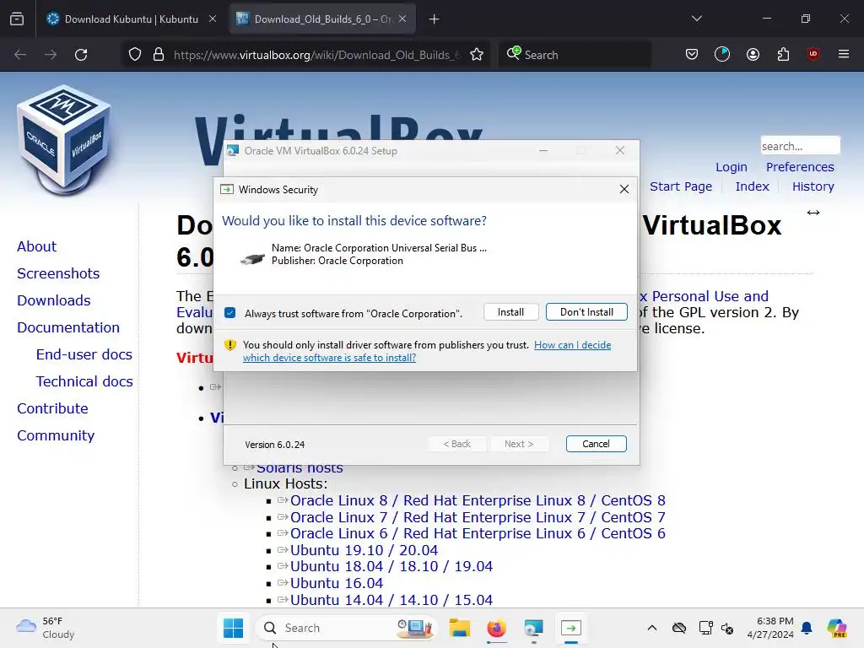Download Ubuntu 14.04 / 14.10 / 15.04 build
Viewport: 864px width, 648px height.
[x=391, y=600]
